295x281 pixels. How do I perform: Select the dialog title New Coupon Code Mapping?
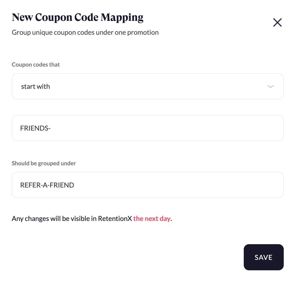(x=78, y=17)
